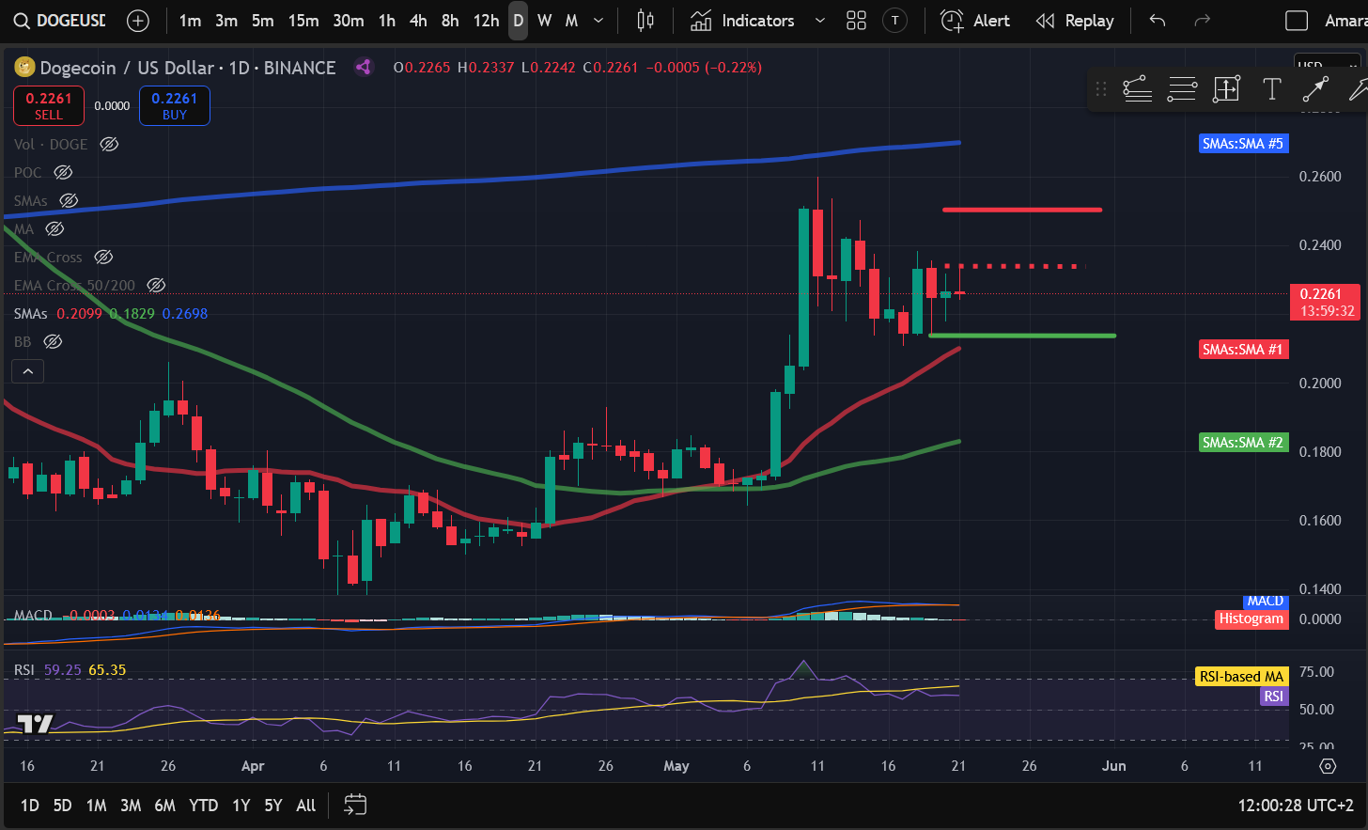
Task: Click the SMAs:SMA #5 axis label
Action: 1243,144
